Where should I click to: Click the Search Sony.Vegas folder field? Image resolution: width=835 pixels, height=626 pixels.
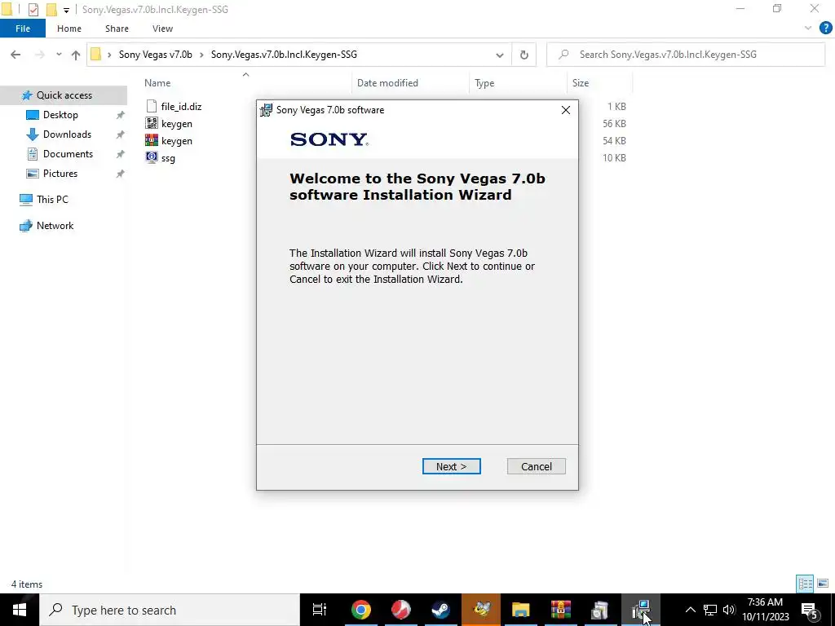[x=686, y=55]
